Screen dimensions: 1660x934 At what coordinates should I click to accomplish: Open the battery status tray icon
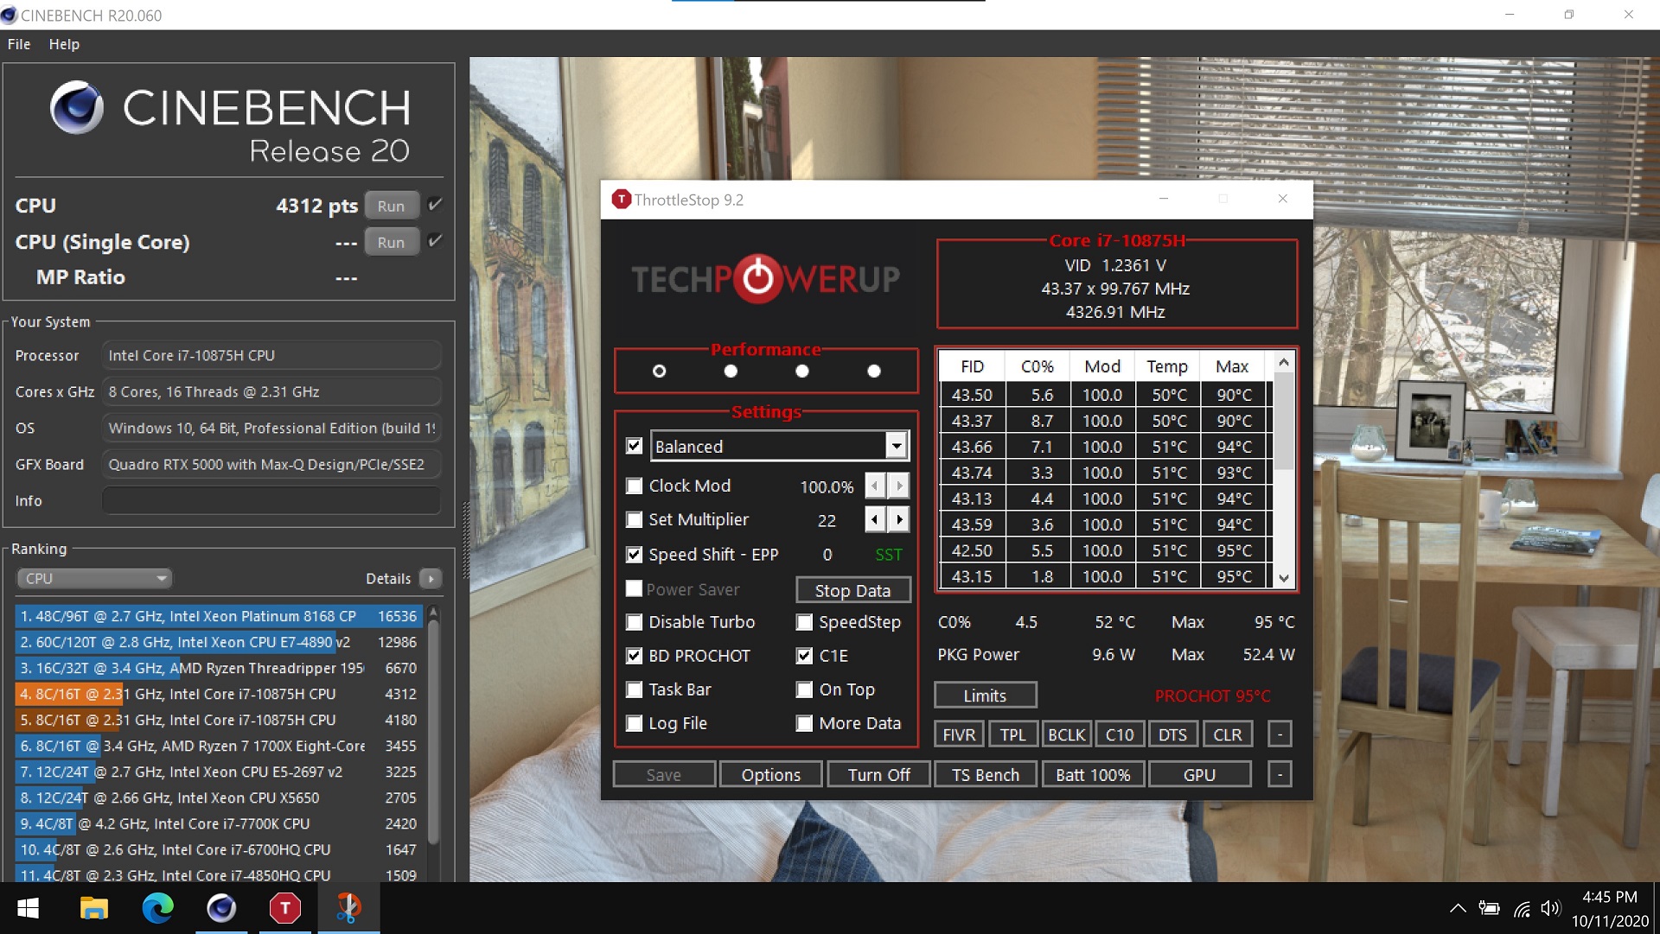coord(1489,908)
